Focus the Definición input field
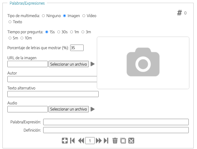The height and width of the screenshot is (149, 197). click(116, 130)
